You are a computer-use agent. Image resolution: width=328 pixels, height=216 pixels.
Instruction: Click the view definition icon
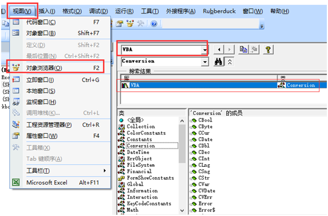[x=254, y=49]
